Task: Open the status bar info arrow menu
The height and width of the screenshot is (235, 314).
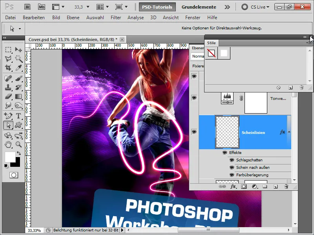Action: coord(122,230)
